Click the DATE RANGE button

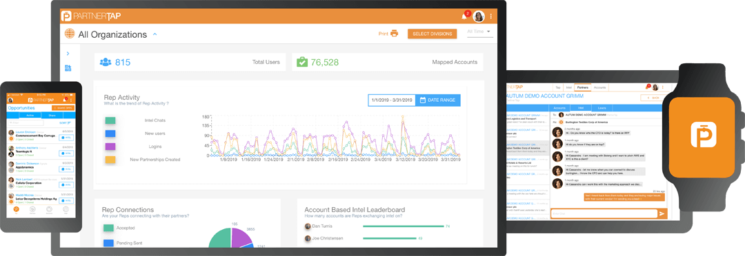click(x=437, y=100)
